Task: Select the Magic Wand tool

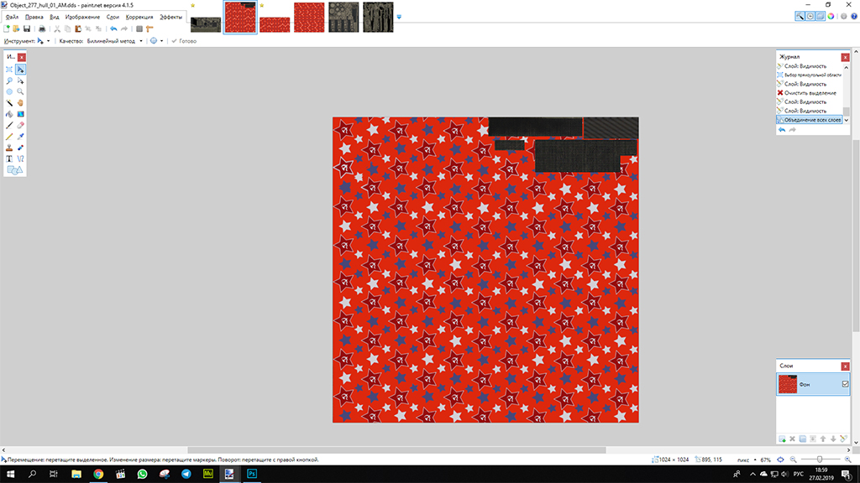Action: click(x=9, y=102)
